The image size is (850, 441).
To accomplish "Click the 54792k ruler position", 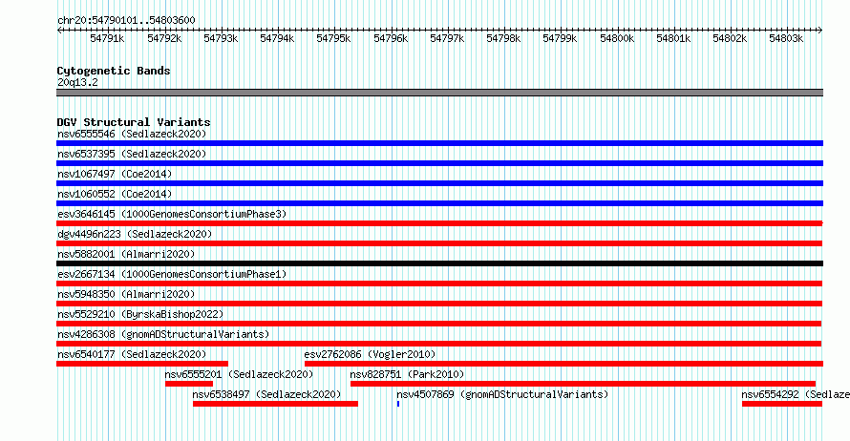I will coord(164,38).
